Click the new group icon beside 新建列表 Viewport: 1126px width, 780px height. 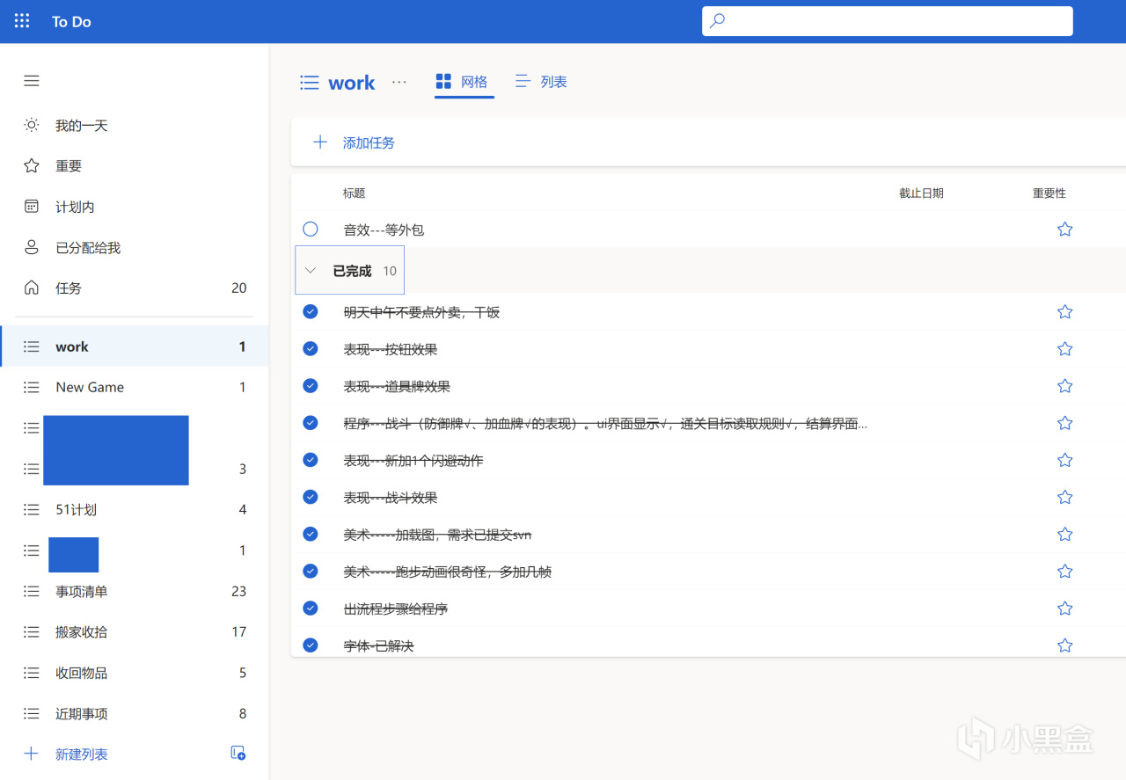coord(238,753)
